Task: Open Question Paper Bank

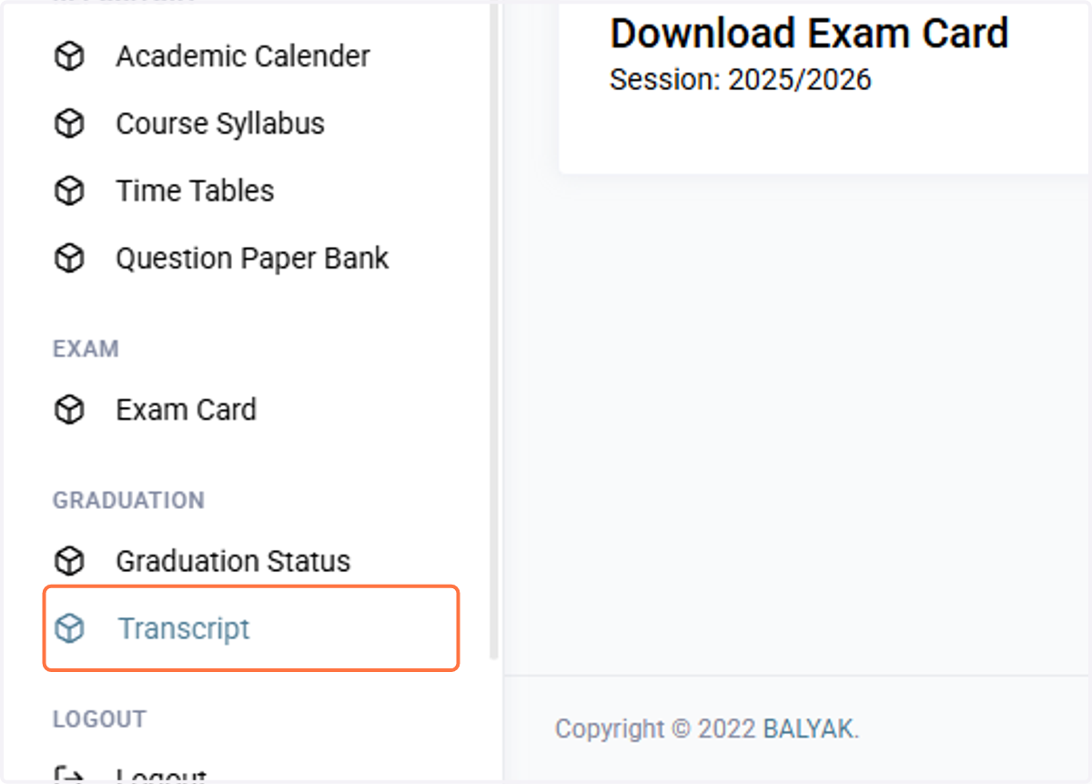Action: 252,259
